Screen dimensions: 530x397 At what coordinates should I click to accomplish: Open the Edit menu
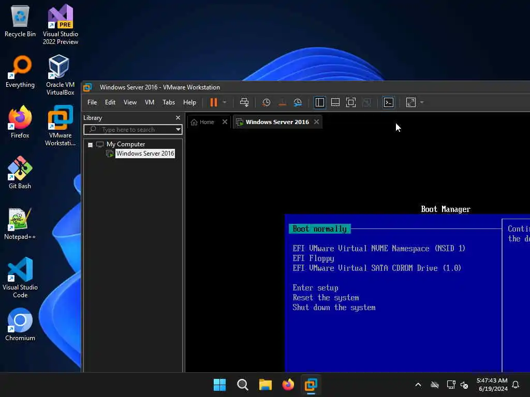pyautogui.click(x=110, y=102)
